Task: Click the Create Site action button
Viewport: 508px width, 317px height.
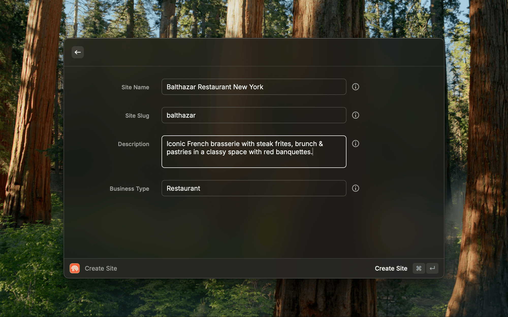Action: tap(391, 268)
